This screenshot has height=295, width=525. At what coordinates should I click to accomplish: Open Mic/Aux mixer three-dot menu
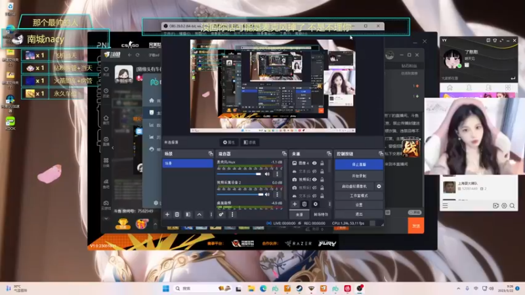[277, 174]
